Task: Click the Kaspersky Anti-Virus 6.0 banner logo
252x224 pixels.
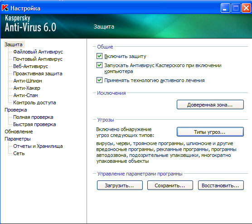Action: pyautogui.click(x=30, y=24)
